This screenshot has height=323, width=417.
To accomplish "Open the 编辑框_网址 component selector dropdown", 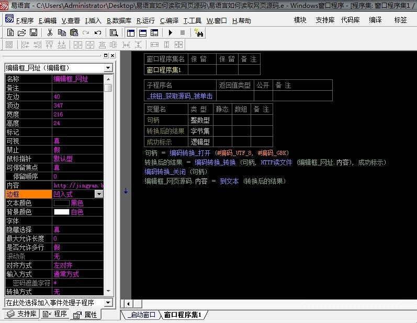I will 108,68.
